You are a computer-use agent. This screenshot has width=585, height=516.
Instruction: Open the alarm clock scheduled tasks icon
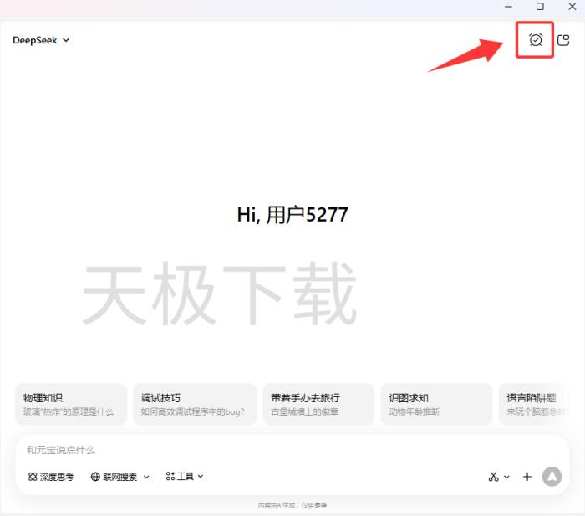pyautogui.click(x=536, y=39)
